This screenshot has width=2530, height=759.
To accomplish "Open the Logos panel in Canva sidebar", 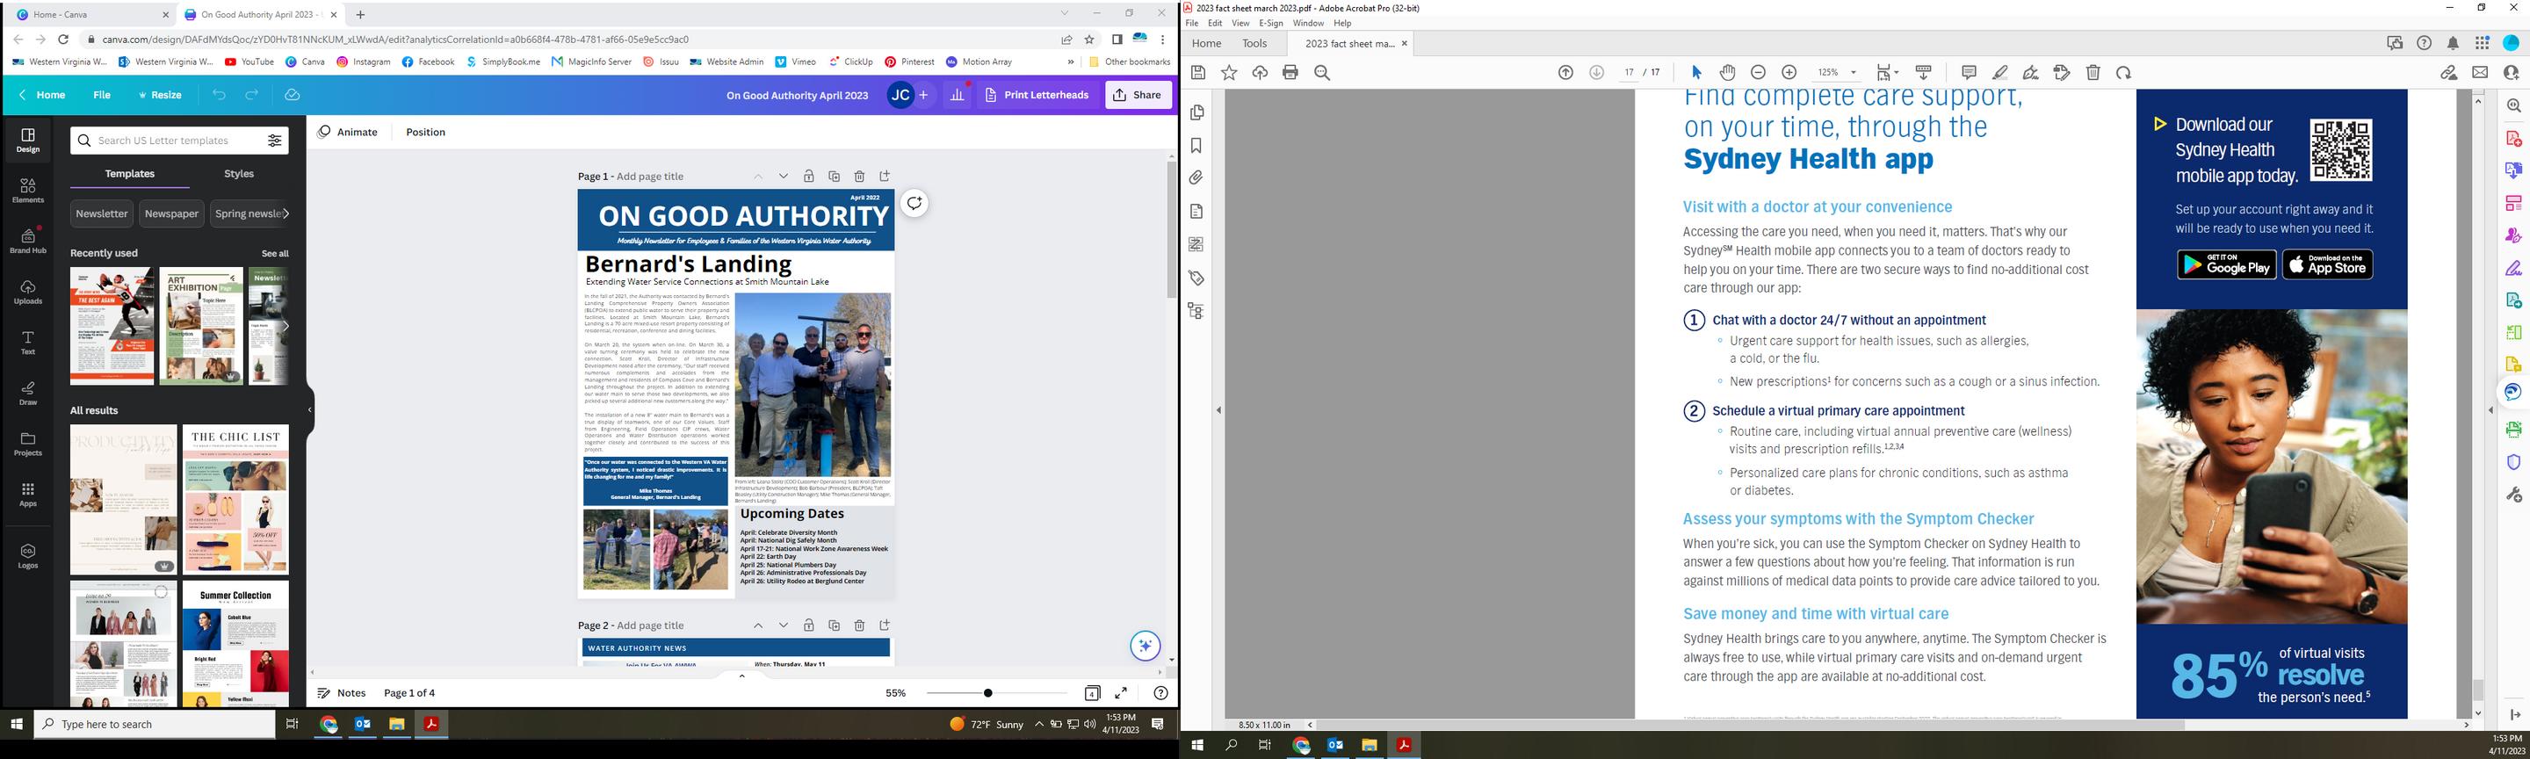I will [27, 556].
